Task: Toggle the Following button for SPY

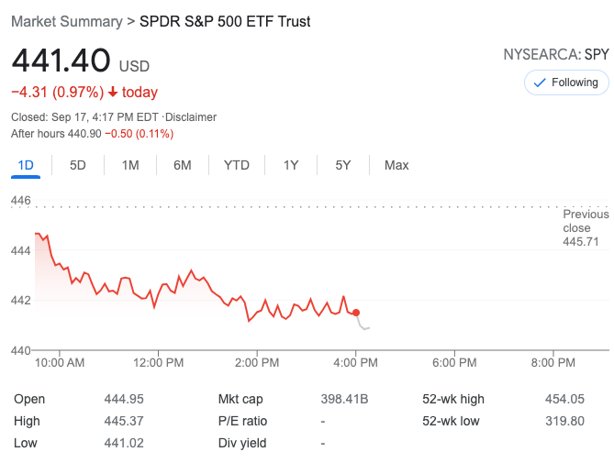Action: click(566, 83)
